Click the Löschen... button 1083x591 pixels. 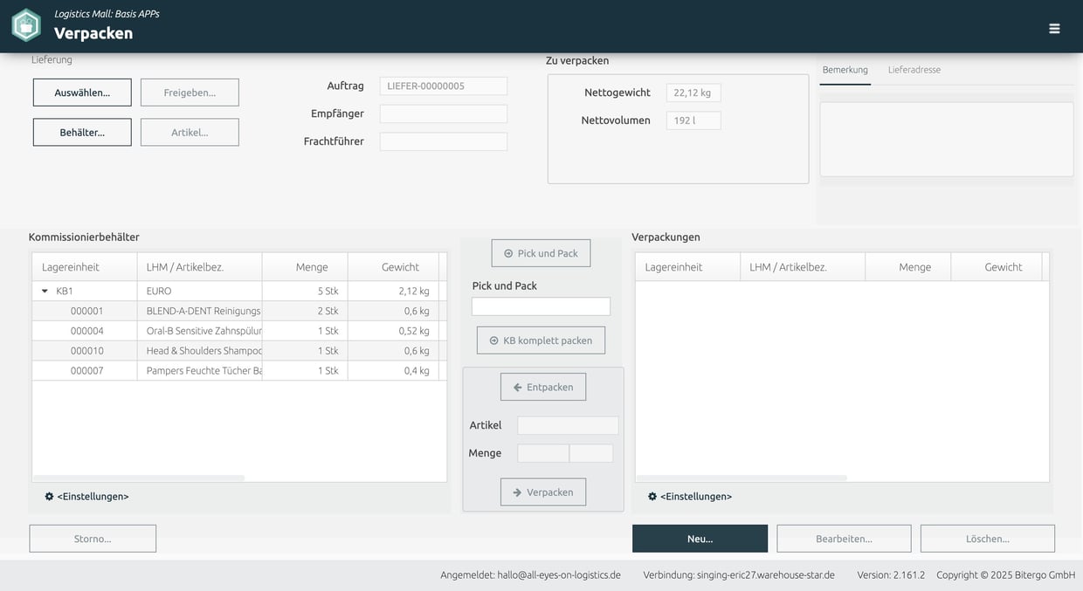pyautogui.click(x=988, y=539)
